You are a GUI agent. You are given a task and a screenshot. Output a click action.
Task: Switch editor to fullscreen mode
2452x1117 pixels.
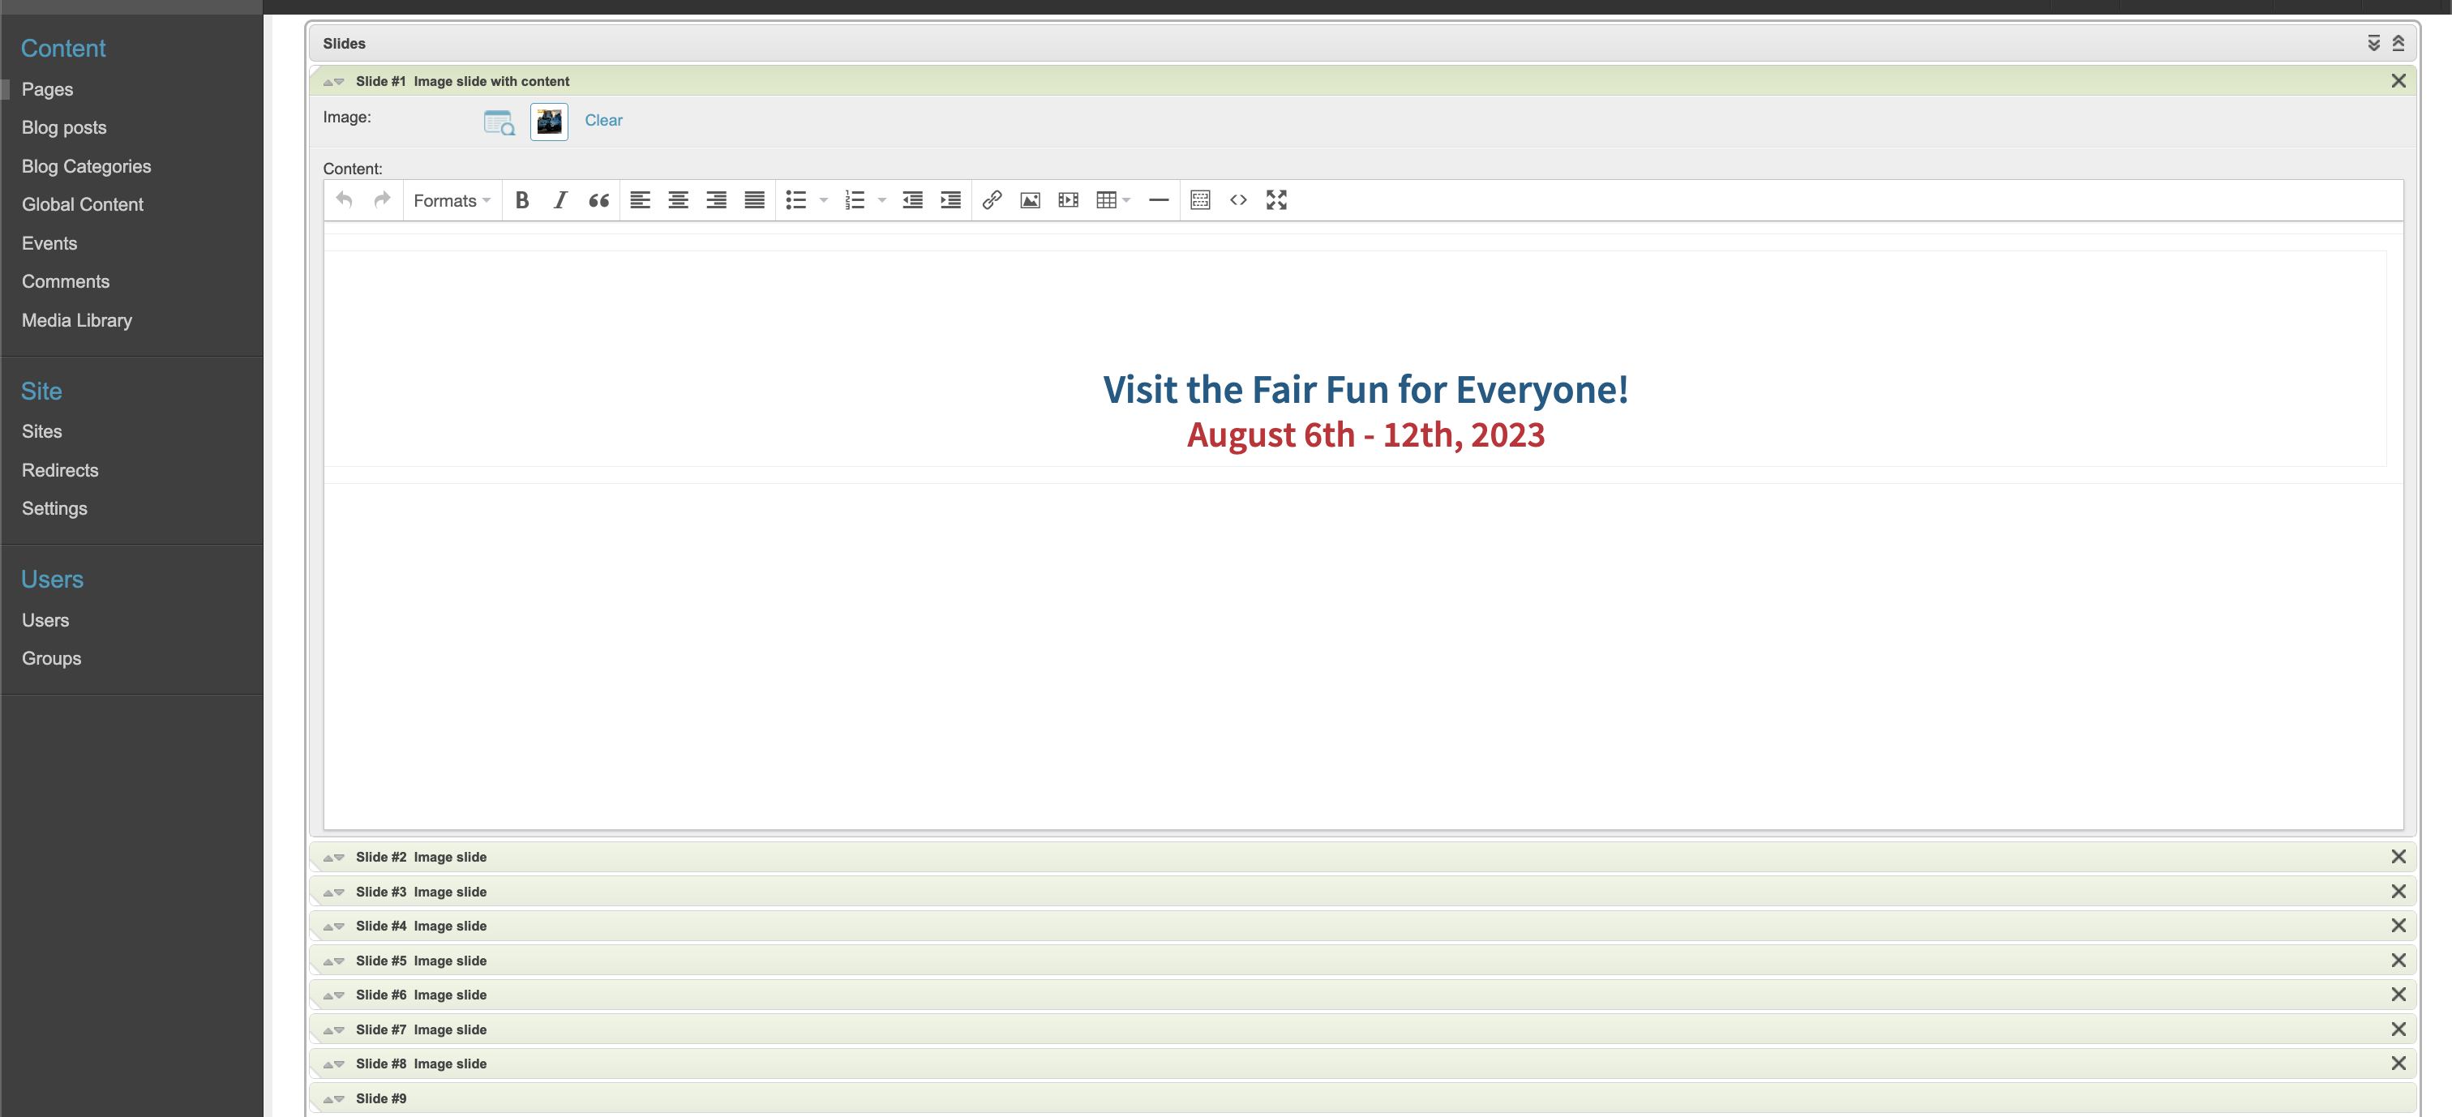coord(1276,199)
